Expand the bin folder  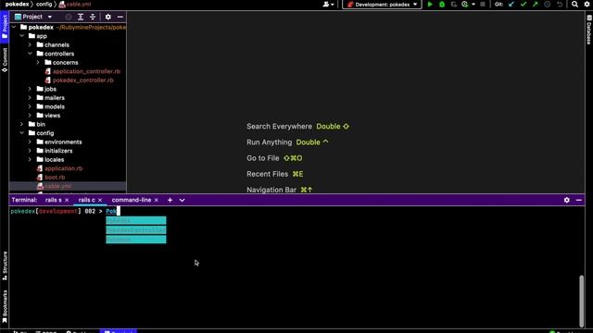[22, 124]
